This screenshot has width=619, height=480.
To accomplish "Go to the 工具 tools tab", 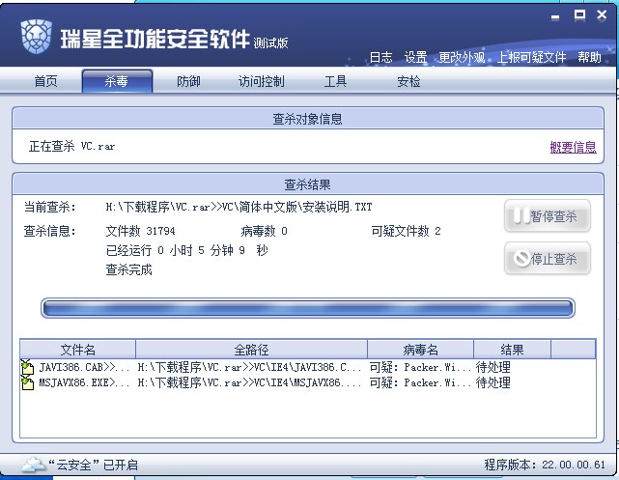I will [335, 81].
